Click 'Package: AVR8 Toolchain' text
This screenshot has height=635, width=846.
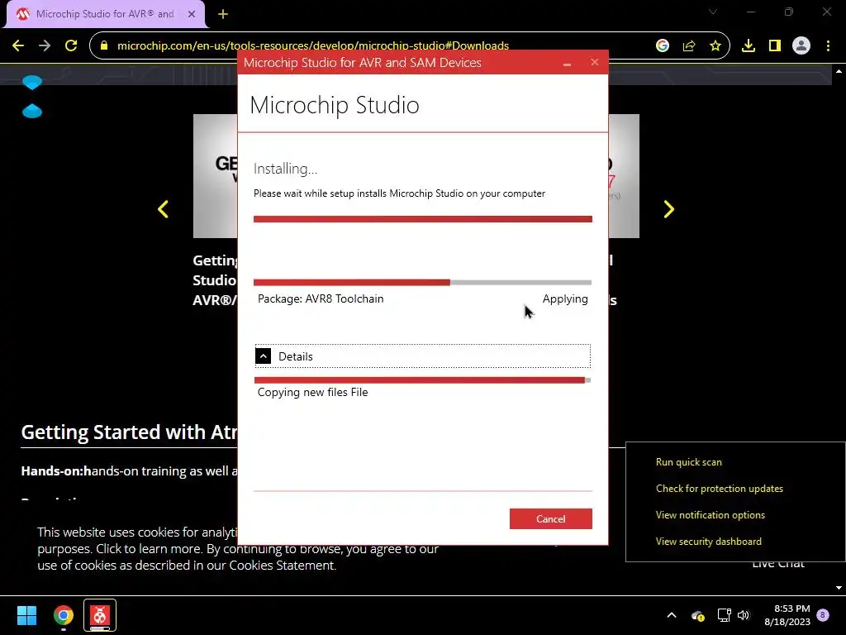coord(321,299)
